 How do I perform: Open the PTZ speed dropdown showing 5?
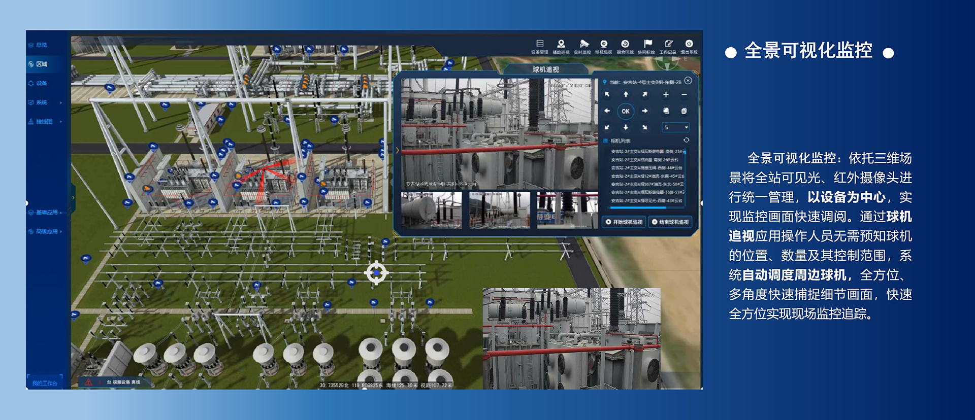coord(675,127)
